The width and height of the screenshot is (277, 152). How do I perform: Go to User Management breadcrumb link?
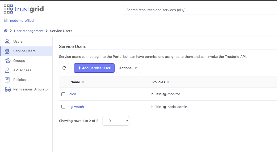pos(29,31)
